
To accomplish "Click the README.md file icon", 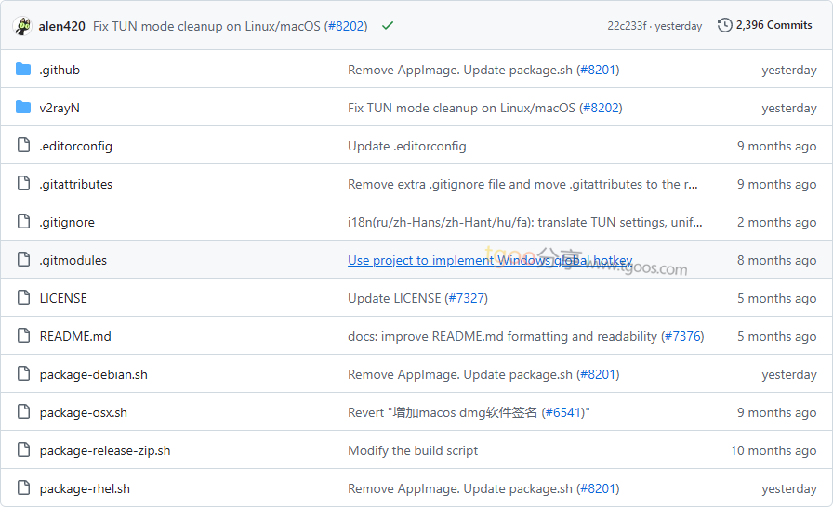I will [23, 336].
